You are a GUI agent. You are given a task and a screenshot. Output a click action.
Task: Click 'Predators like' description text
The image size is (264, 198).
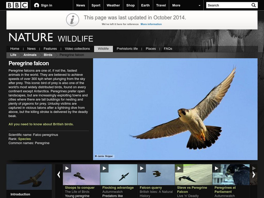113,196
